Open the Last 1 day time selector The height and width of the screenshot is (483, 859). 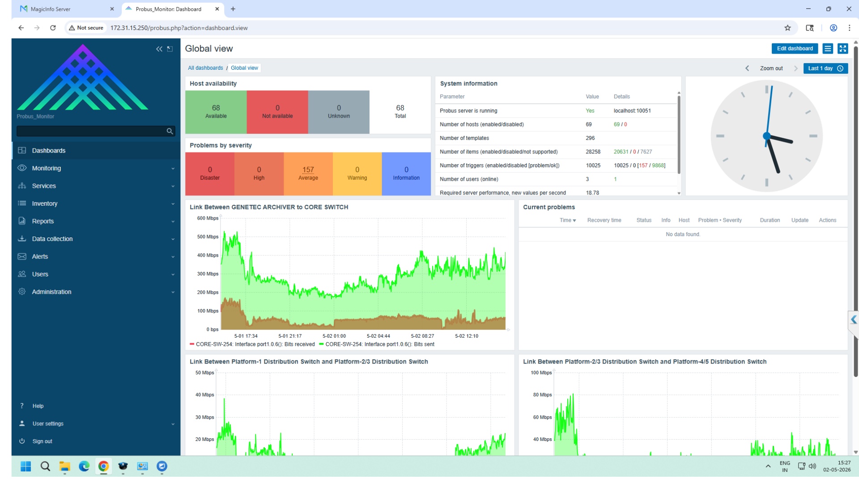click(x=825, y=68)
